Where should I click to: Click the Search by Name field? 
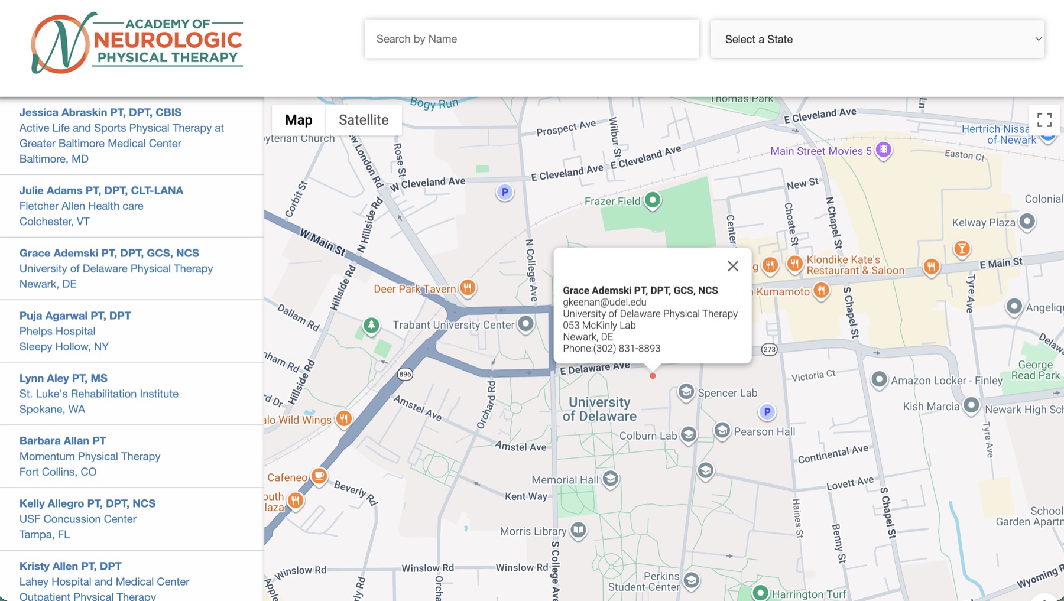coord(531,39)
